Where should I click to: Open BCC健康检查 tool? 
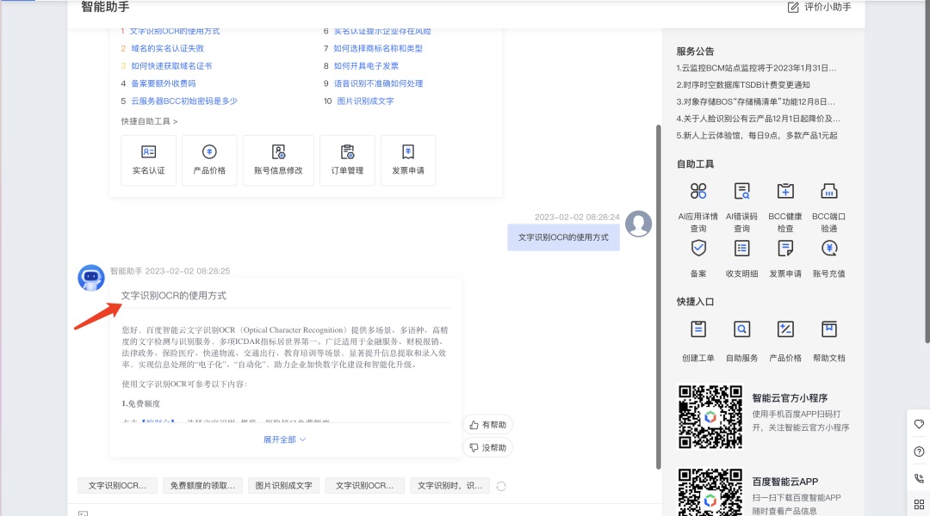[x=785, y=206]
